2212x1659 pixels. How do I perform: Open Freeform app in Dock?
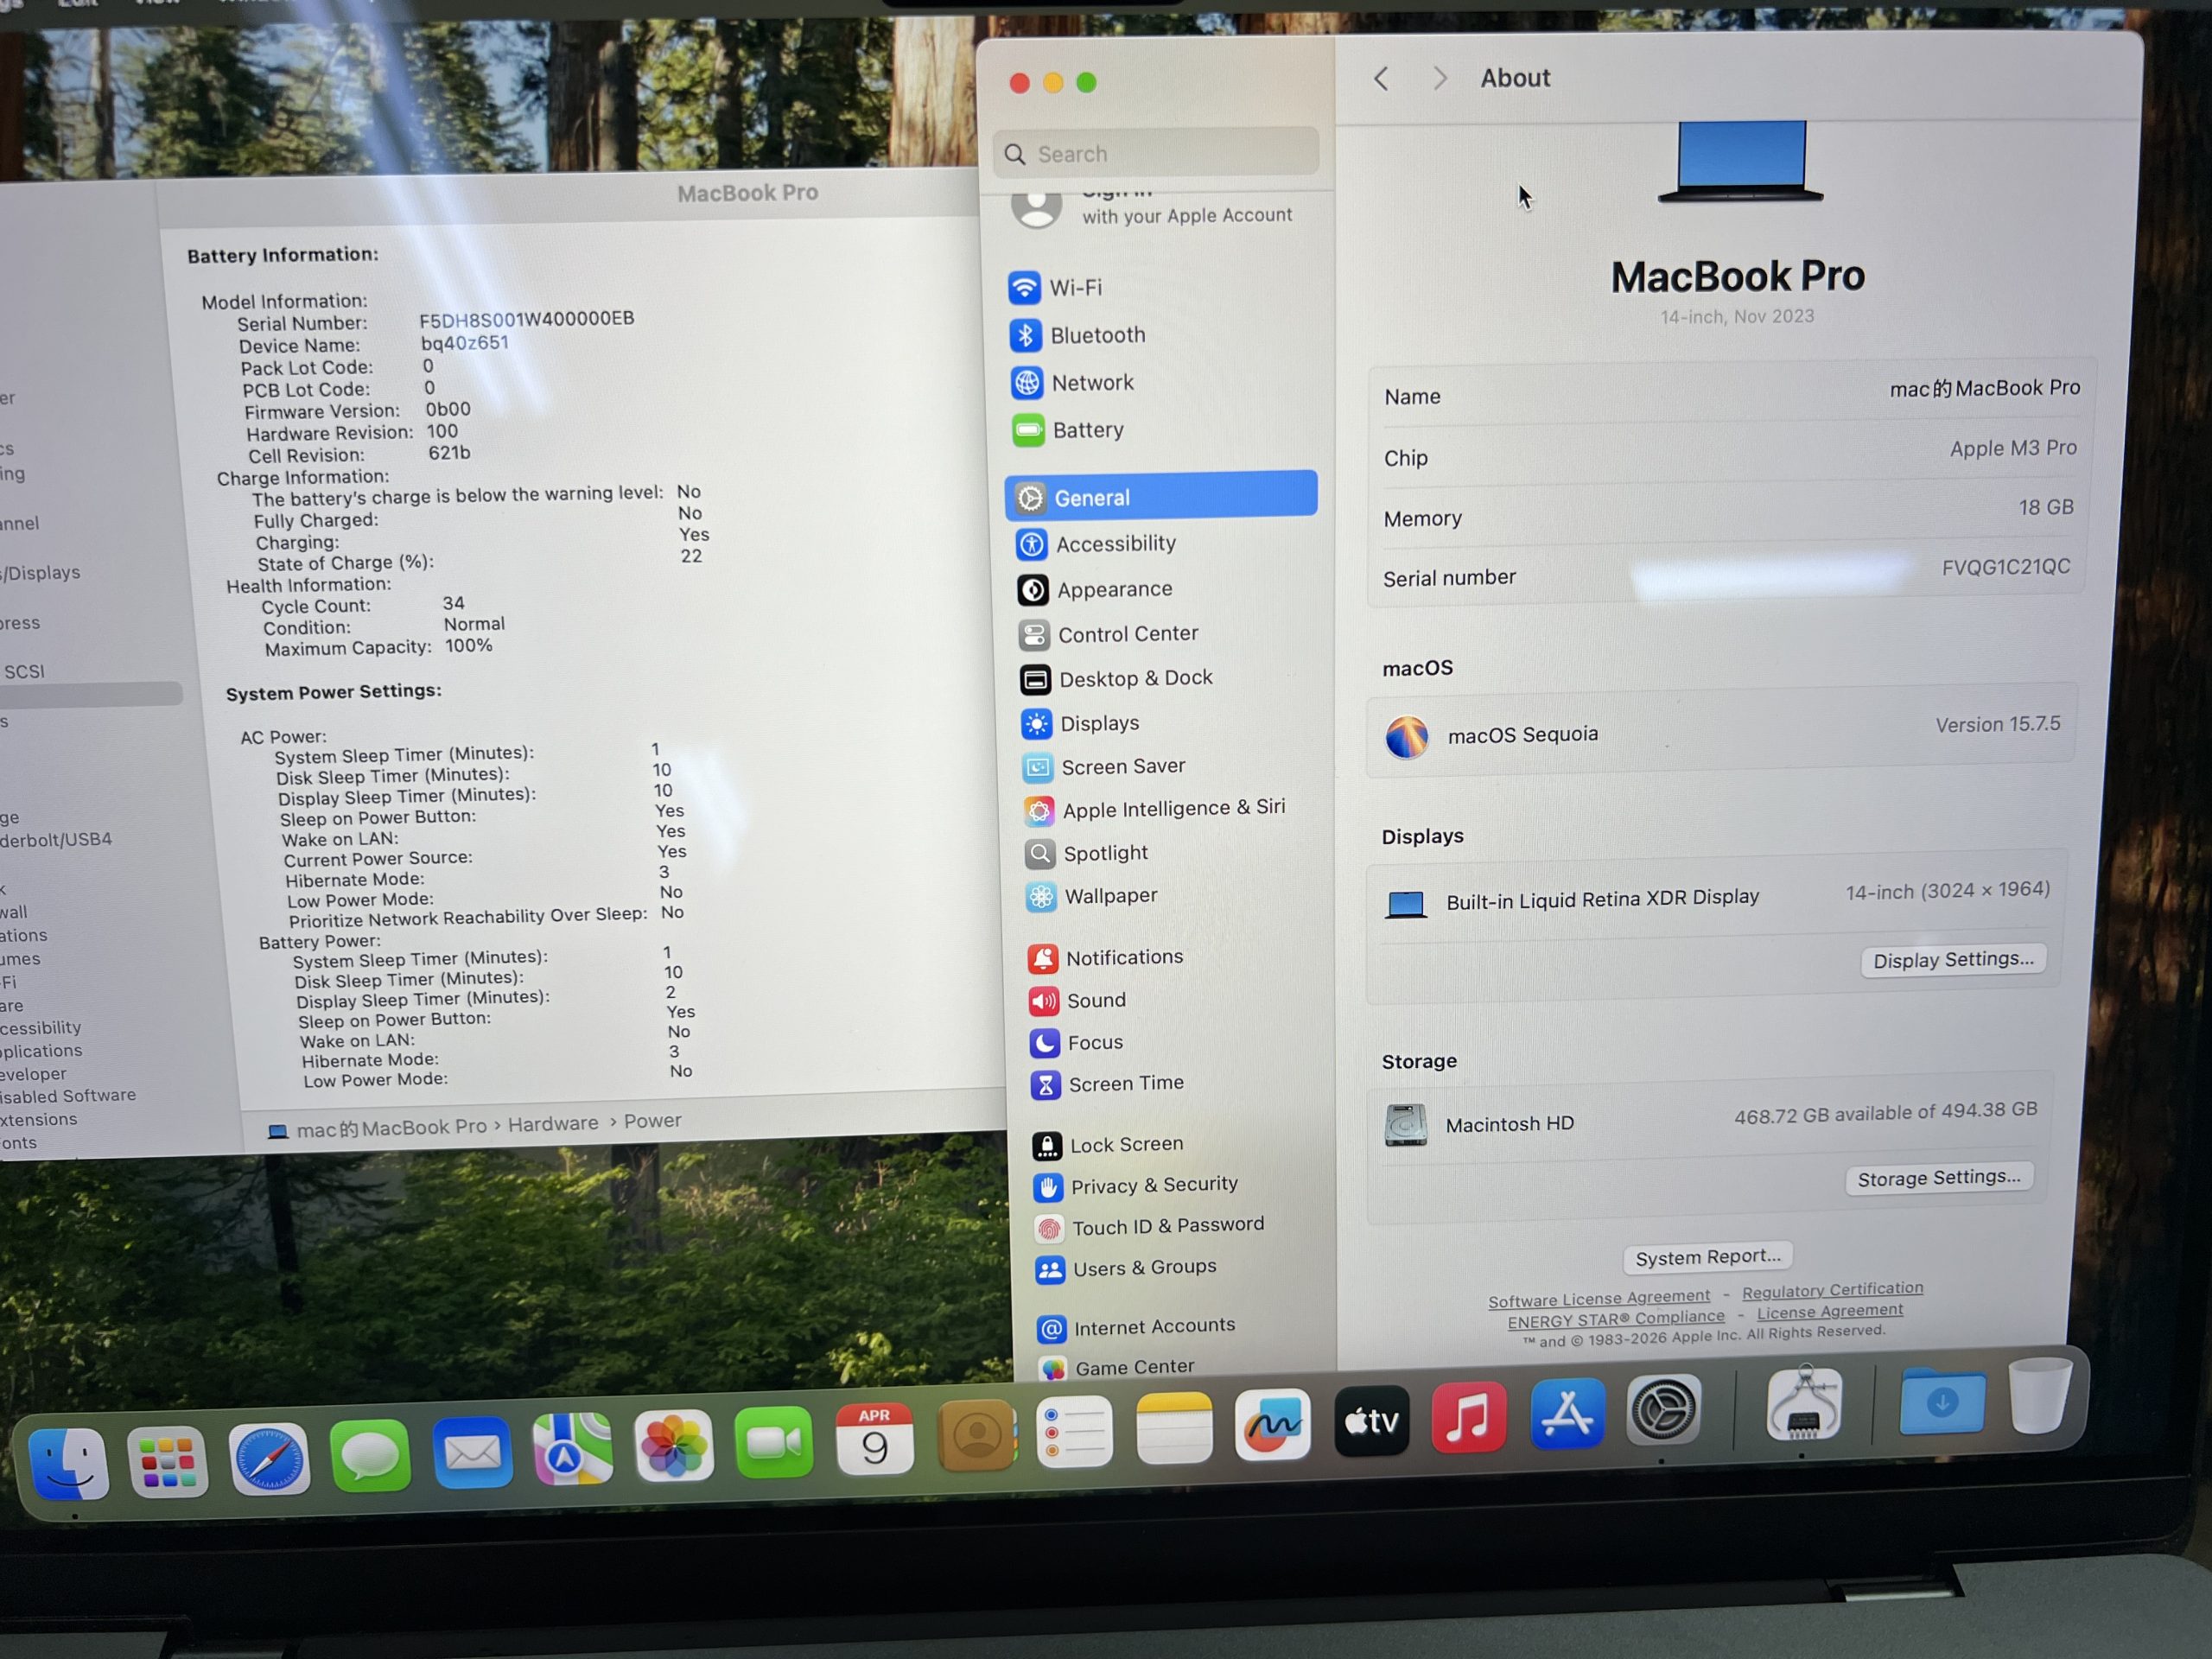(1272, 1424)
